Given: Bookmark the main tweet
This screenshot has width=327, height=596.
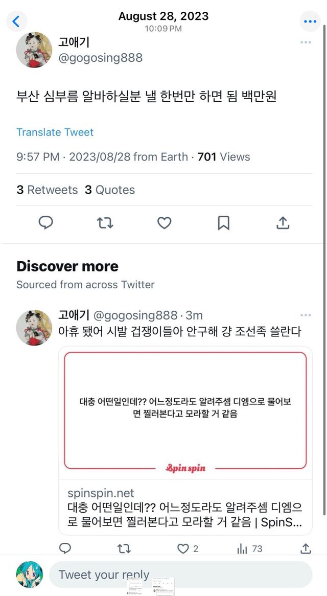Looking at the screenshot, I should pos(223,223).
